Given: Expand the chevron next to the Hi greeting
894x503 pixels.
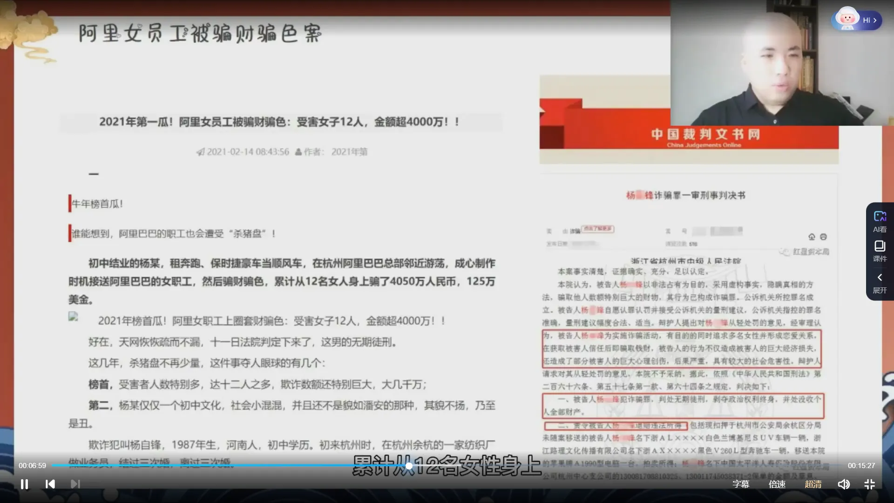Looking at the screenshot, I should (876, 20).
